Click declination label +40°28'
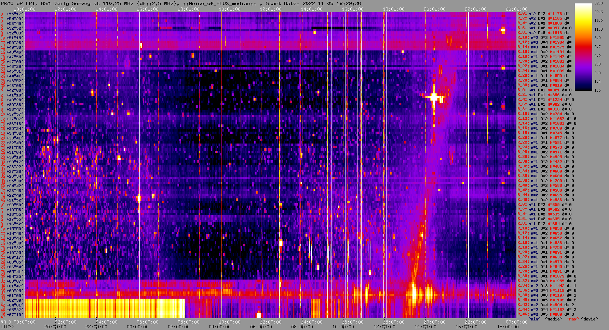 click(x=15, y=100)
